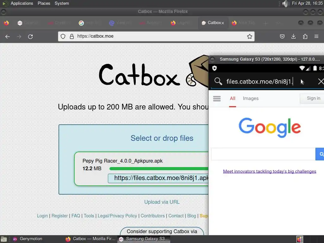Switch to the Google tab
This screenshot has height=243, width=324.
click(x=89, y=23)
